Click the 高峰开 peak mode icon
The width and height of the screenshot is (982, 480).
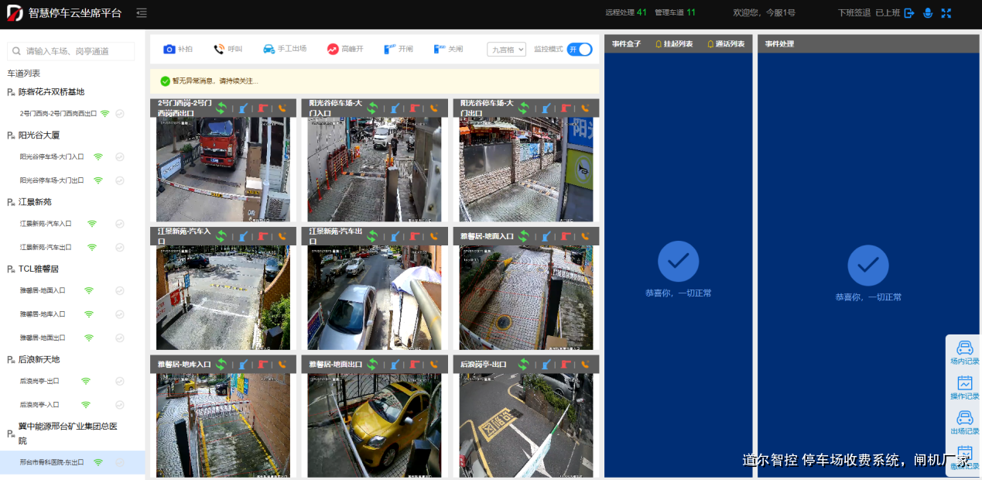(333, 50)
